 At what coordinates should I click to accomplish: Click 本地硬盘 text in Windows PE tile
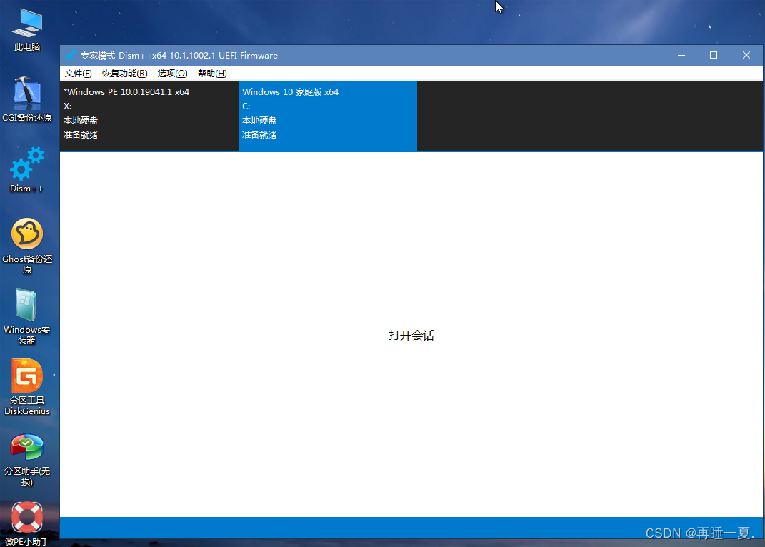[81, 121]
